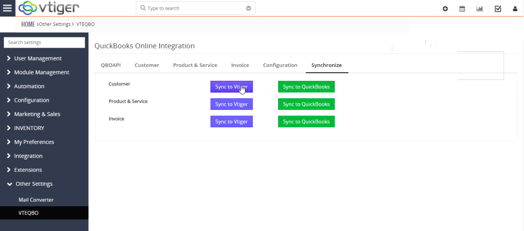Image resolution: width=524 pixels, height=231 pixels.
Task: Switch to the Product & Service tab
Action: point(195,65)
